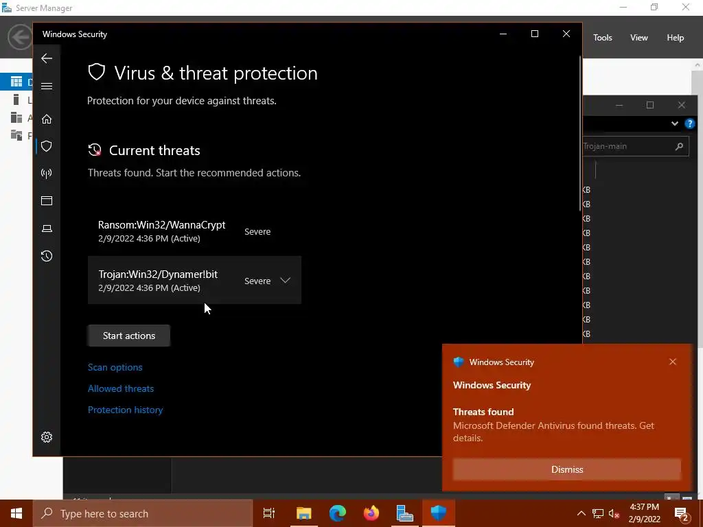
Task: Click the muted volume tray icon
Action: [x=614, y=513]
